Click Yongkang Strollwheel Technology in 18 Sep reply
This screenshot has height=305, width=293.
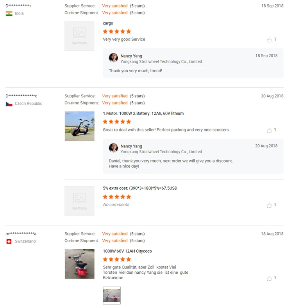(x=161, y=62)
